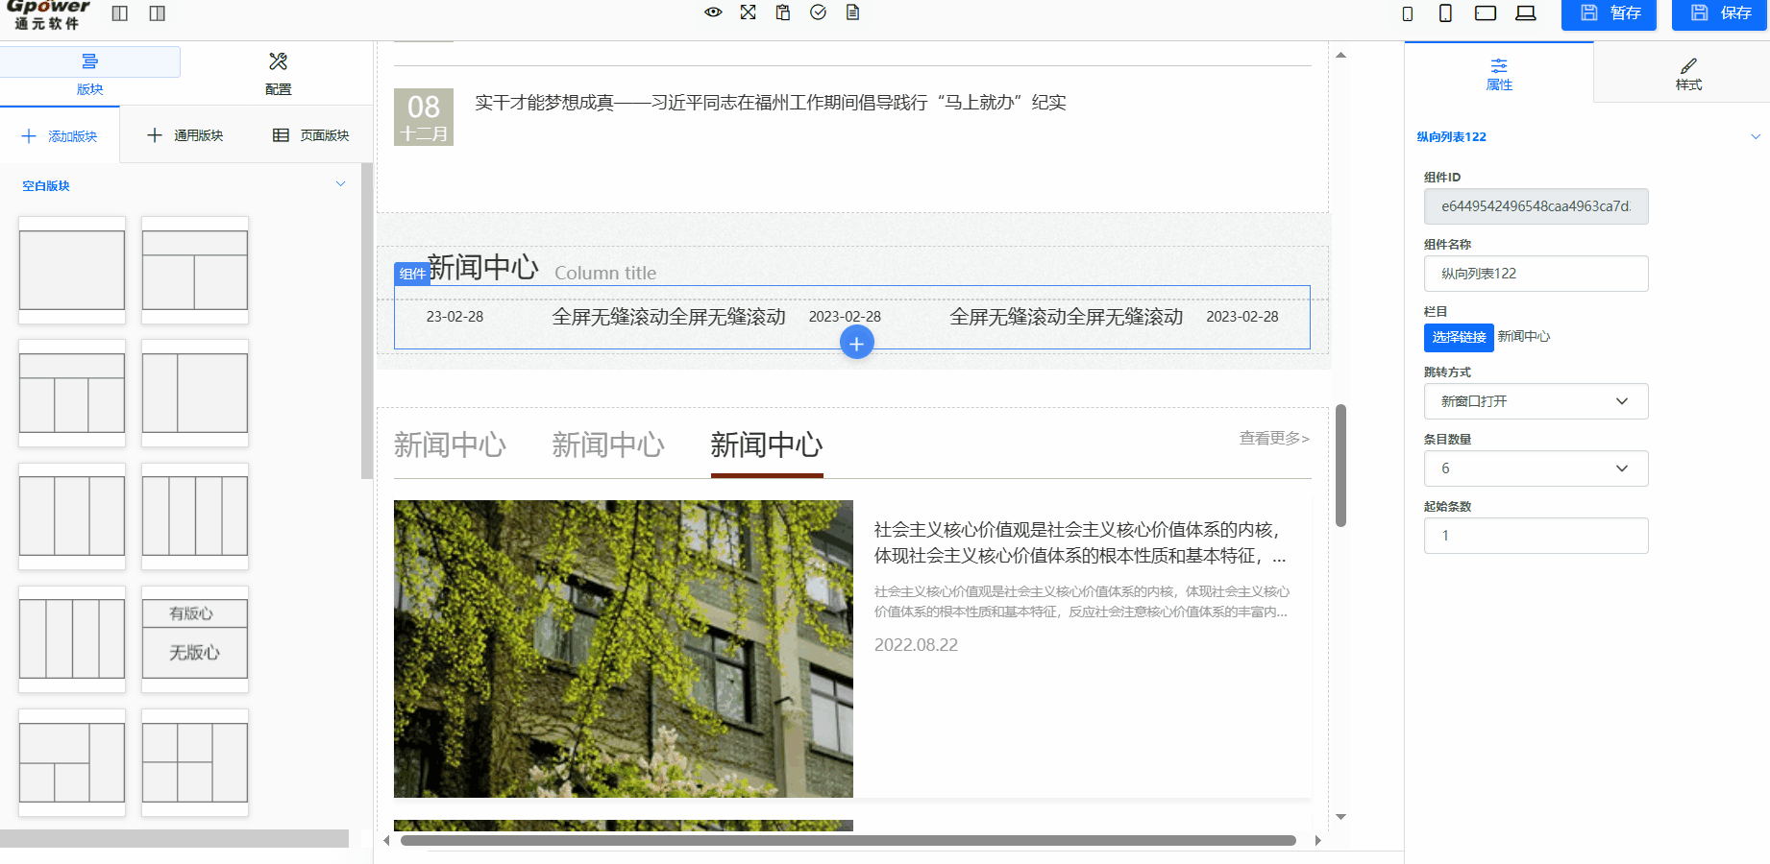Switch to large phone device view
The height and width of the screenshot is (864, 1770).
tap(1445, 12)
